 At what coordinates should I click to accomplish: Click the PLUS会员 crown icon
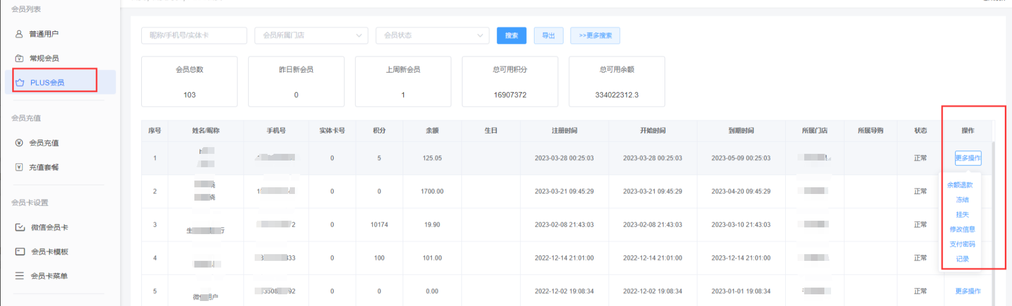click(20, 82)
